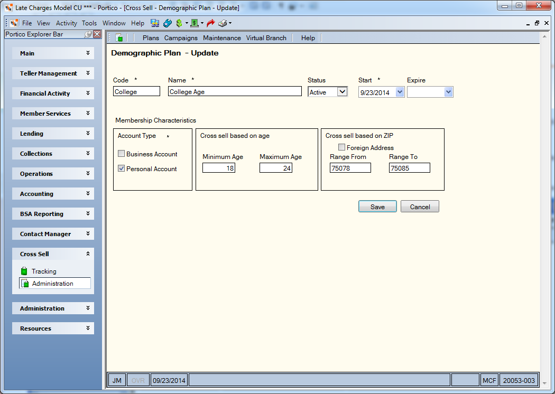This screenshot has height=394, width=555.
Task: Pin the Portico Explorer Bar
Action: (x=88, y=34)
